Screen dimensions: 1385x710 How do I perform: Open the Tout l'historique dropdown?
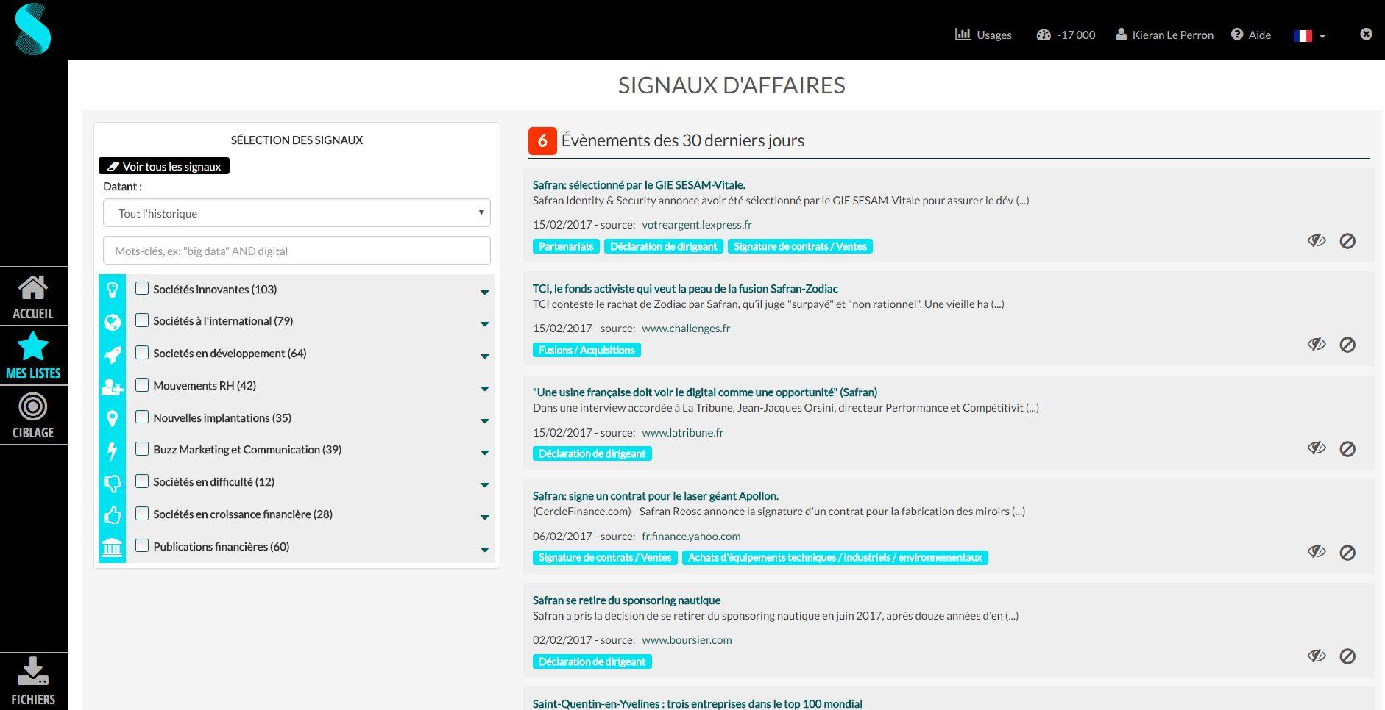click(x=297, y=213)
